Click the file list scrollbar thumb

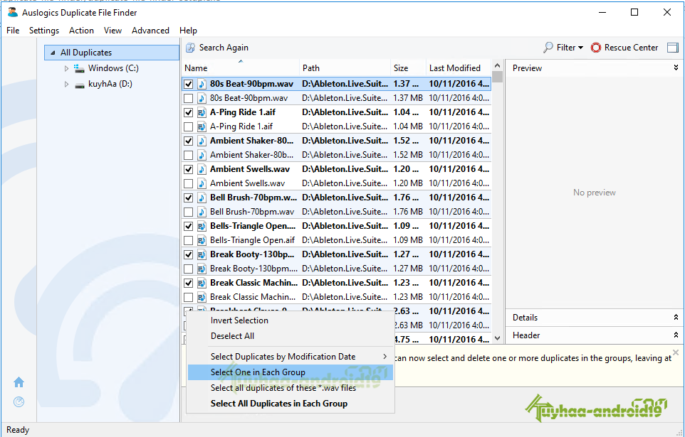[x=497, y=76]
